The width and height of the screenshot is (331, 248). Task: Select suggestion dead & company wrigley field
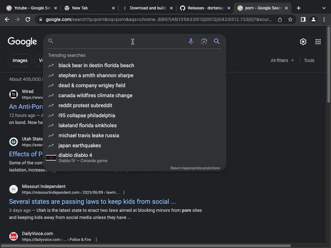134,85
